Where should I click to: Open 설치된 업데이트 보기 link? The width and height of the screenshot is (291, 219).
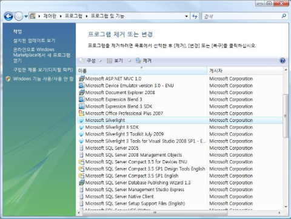[34, 41]
